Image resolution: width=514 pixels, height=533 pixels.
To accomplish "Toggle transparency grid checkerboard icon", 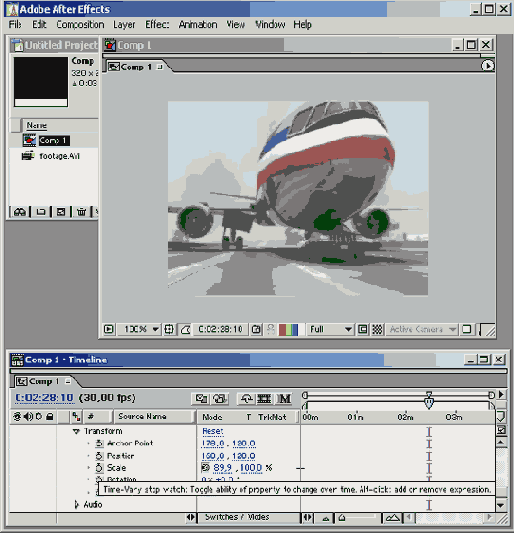I will pos(377,329).
